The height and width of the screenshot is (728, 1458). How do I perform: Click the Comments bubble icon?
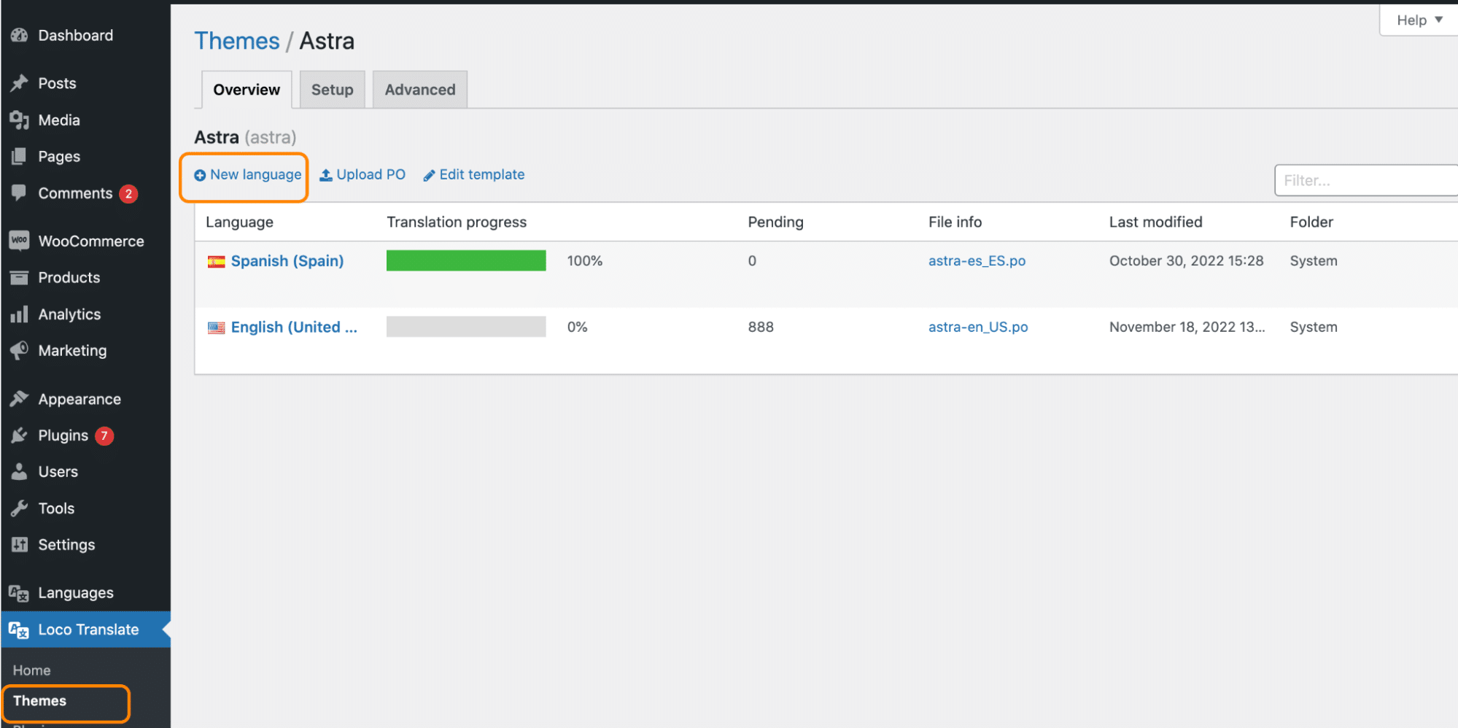(x=20, y=193)
